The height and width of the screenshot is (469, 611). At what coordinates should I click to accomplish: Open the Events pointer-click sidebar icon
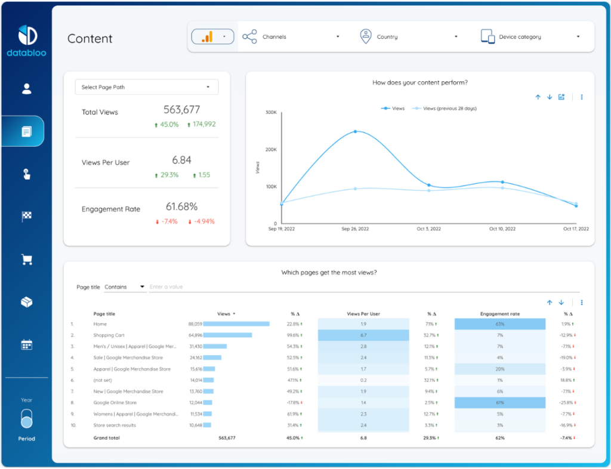(26, 174)
